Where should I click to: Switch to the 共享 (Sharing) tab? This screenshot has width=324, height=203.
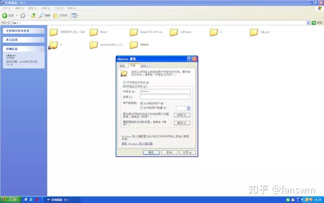(133, 65)
